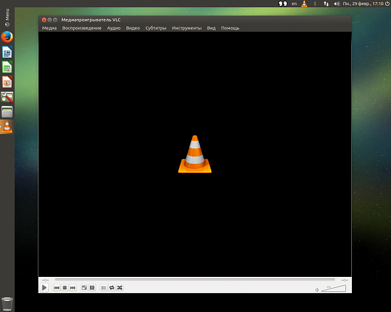This screenshot has width=391, height=312.
Task: Open the Субтитры menu
Action: 156,28
